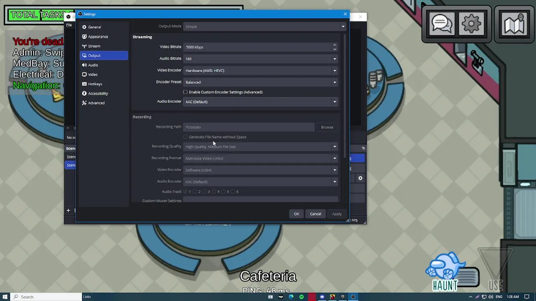Click the Recording Path text field
Image resolution: width=536 pixels, height=301 pixels.
tap(249, 127)
